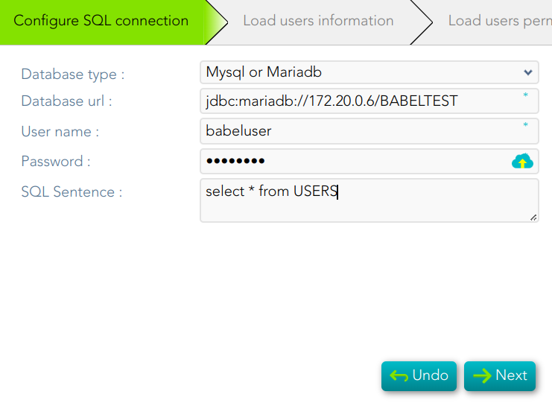Click the Next button

pos(500,376)
